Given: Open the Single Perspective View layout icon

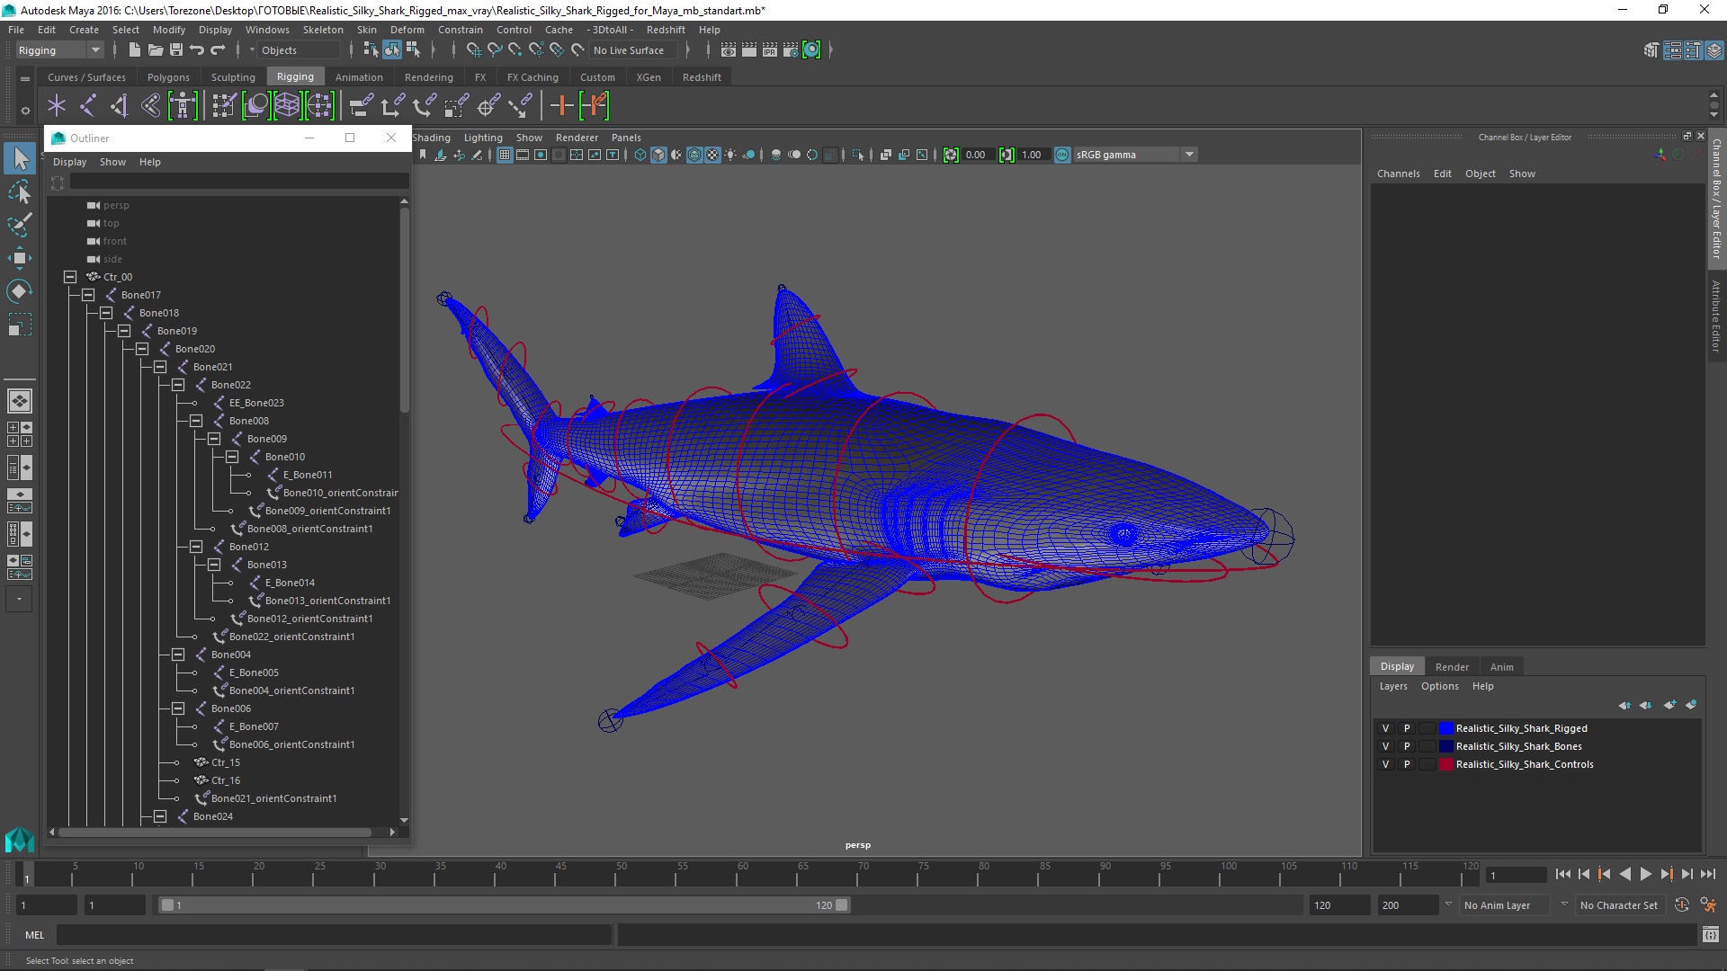Looking at the screenshot, I should point(18,401).
